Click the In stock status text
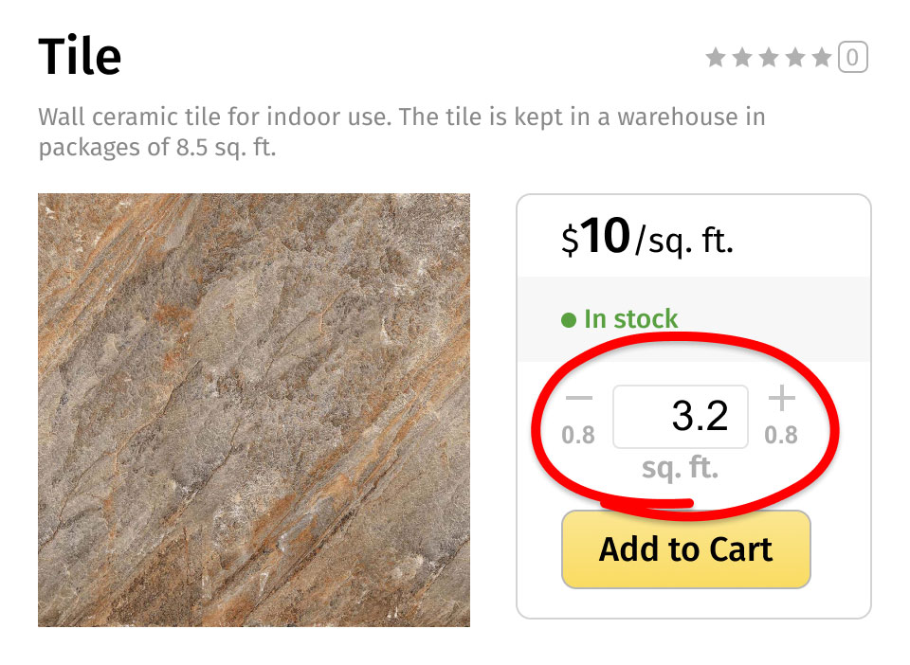Screen dimensions: 910x665 pos(631,319)
